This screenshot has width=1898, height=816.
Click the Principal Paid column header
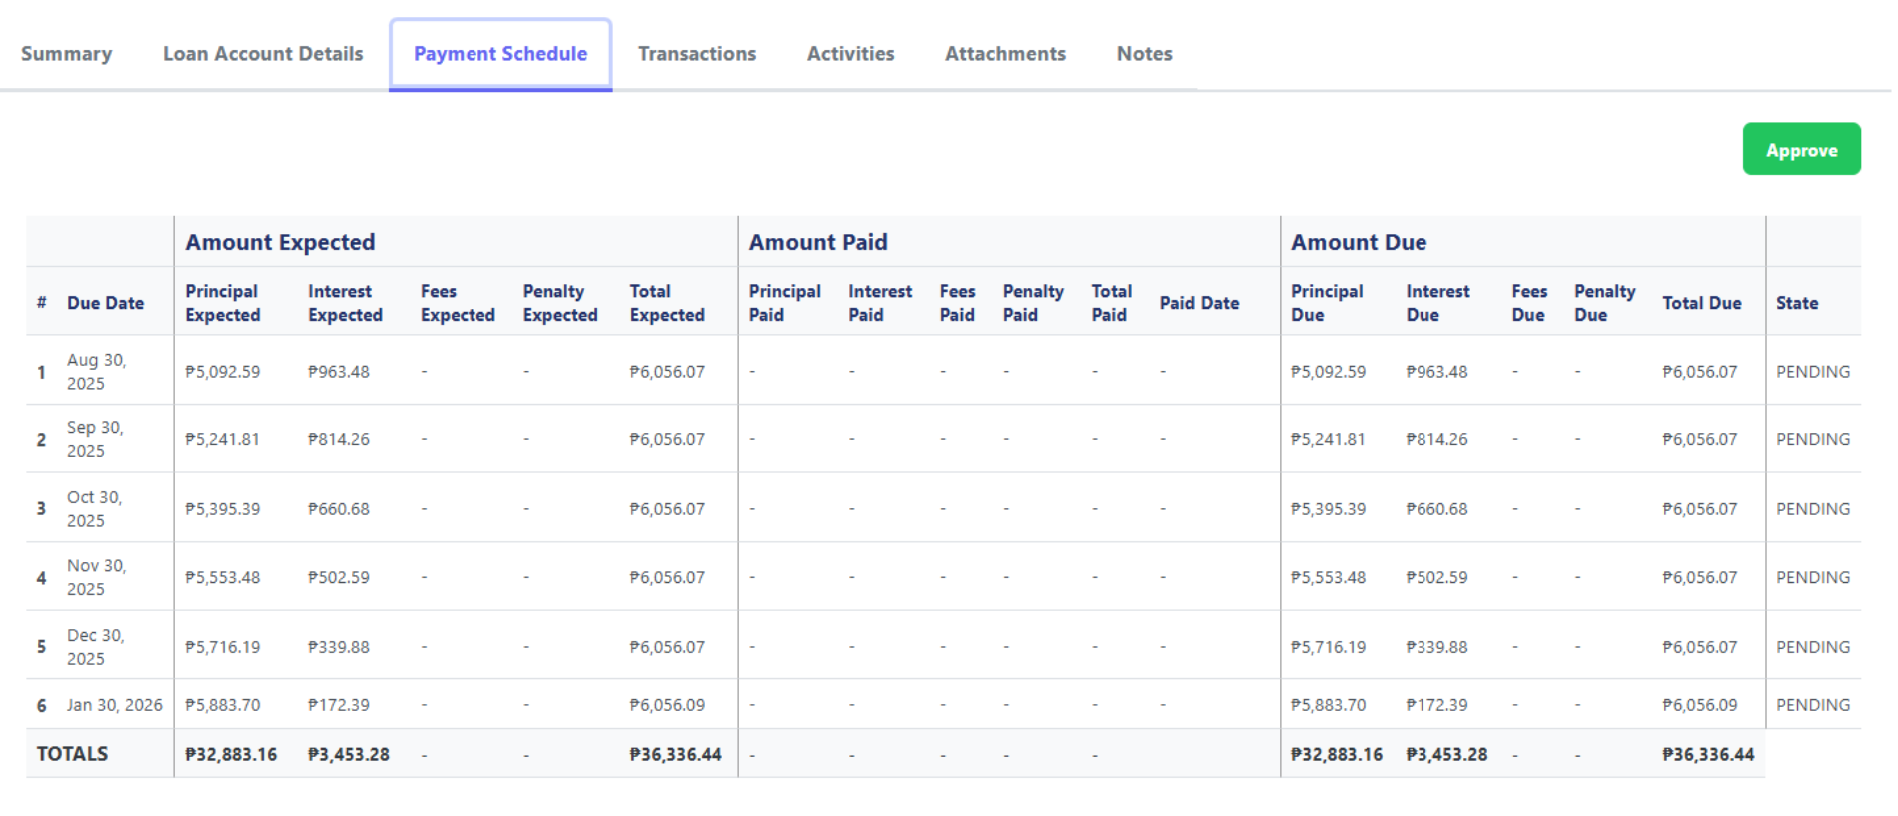point(785,303)
